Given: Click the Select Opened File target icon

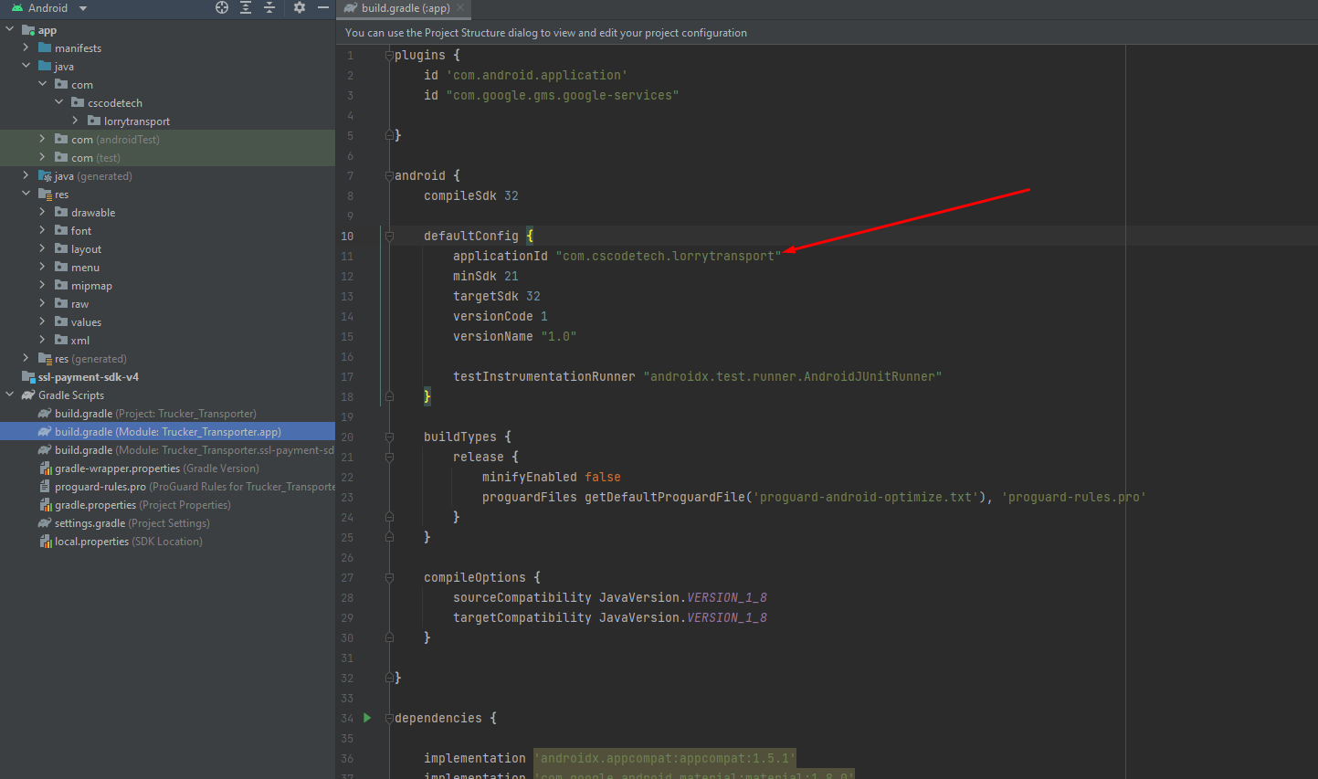Looking at the screenshot, I should point(222,7).
